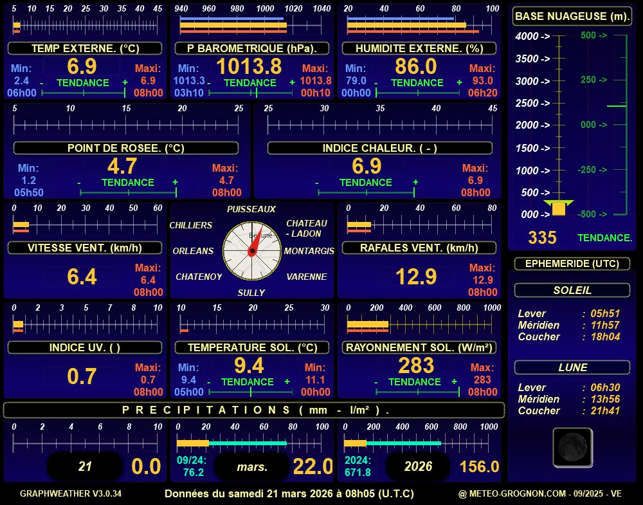Click the external temperature tendance slider
Image resolution: width=643 pixels, height=505 pixels.
[x=84, y=93]
